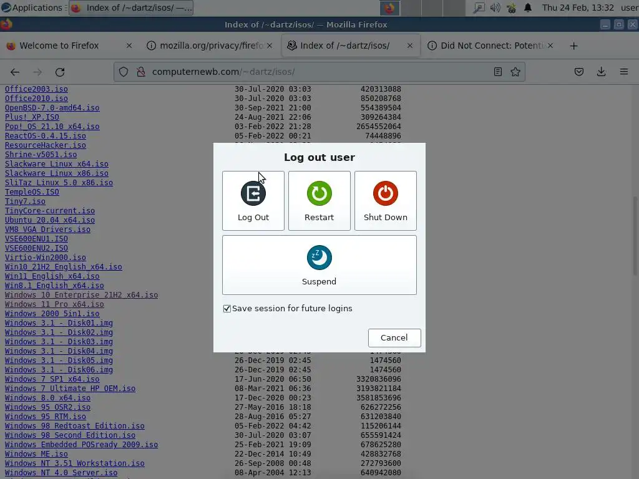Close the Did Not Connect tab
This screenshot has height=479, width=639.
coord(550,46)
